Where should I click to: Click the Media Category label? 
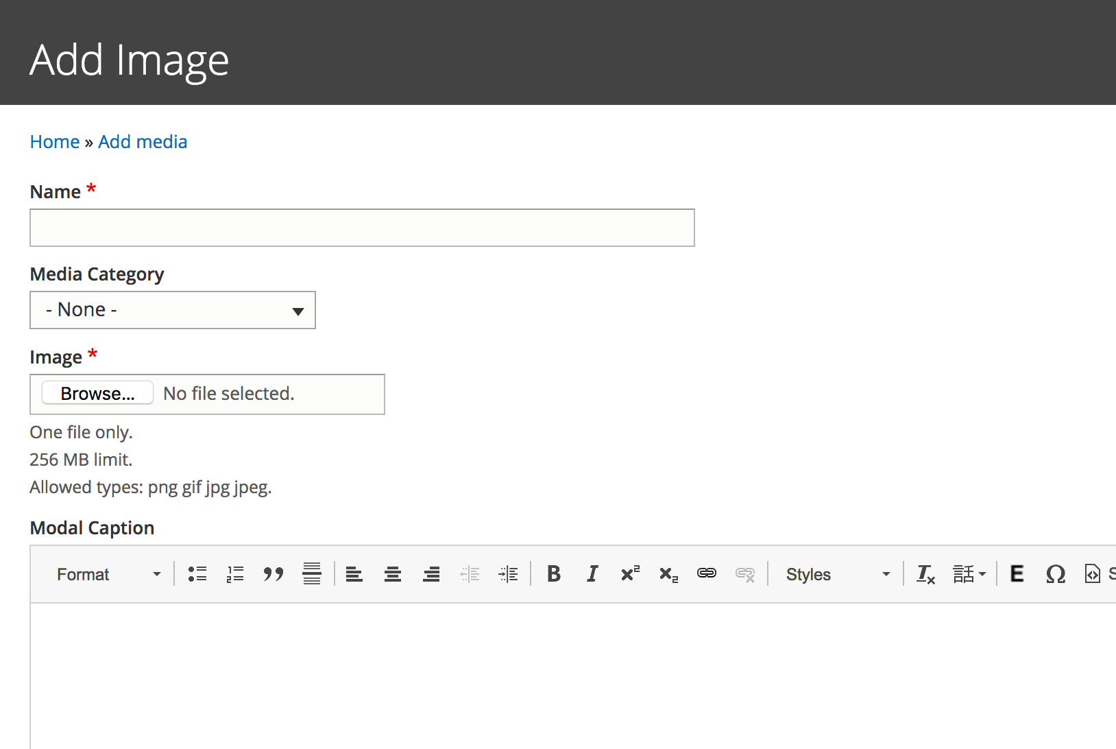click(x=97, y=274)
